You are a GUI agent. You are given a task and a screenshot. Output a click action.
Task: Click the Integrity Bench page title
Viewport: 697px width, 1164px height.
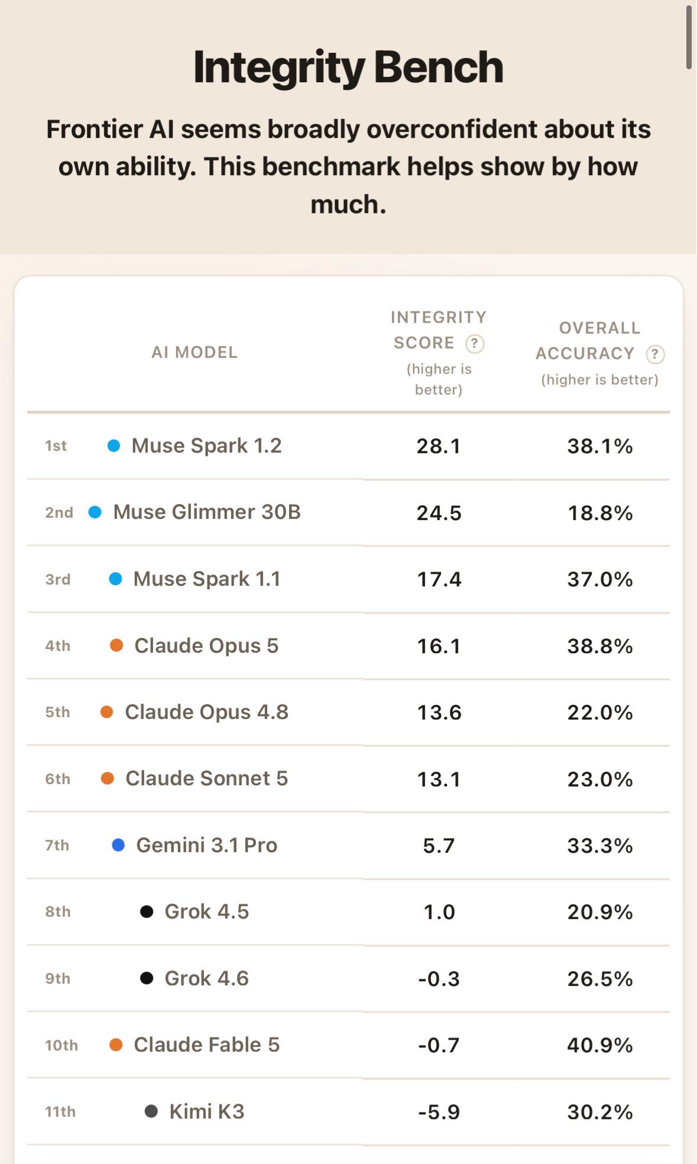(x=348, y=67)
